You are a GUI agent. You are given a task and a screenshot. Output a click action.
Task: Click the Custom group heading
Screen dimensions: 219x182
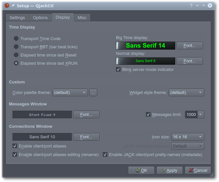coord(17,82)
